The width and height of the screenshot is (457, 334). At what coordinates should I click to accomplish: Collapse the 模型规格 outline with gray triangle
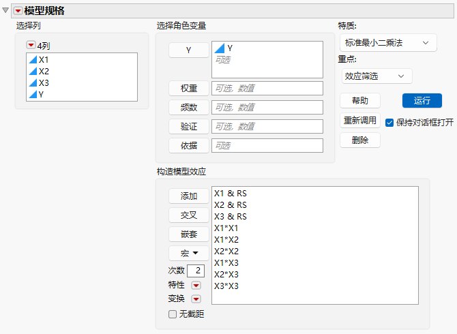5,10
